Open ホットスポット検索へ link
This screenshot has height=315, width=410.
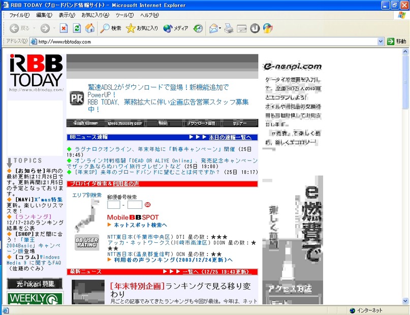(x=140, y=225)
